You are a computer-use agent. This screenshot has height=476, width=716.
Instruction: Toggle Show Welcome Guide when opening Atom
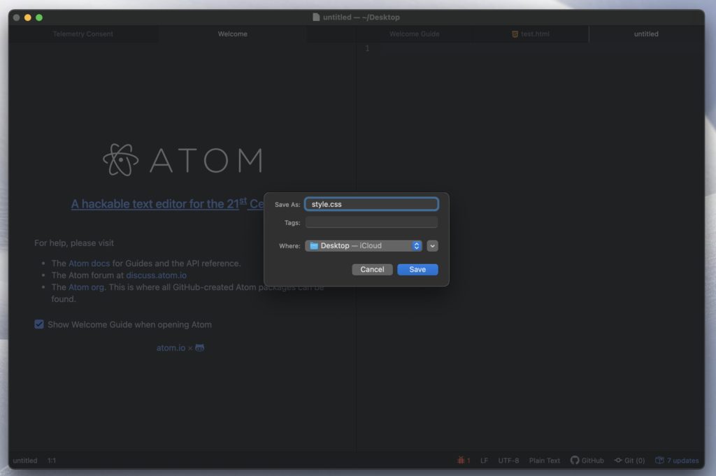pyautogui.click(x=39, y=324)
